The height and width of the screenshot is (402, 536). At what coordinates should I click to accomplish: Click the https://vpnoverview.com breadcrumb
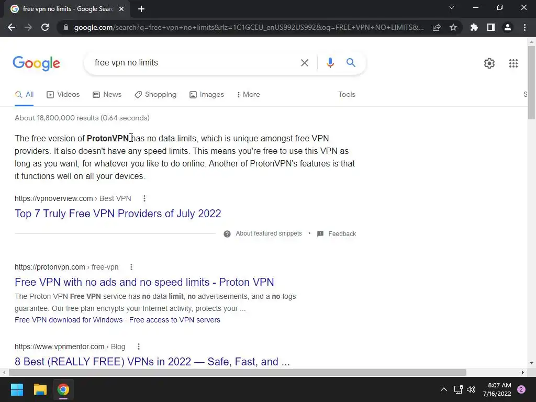[x=54, y=198]
